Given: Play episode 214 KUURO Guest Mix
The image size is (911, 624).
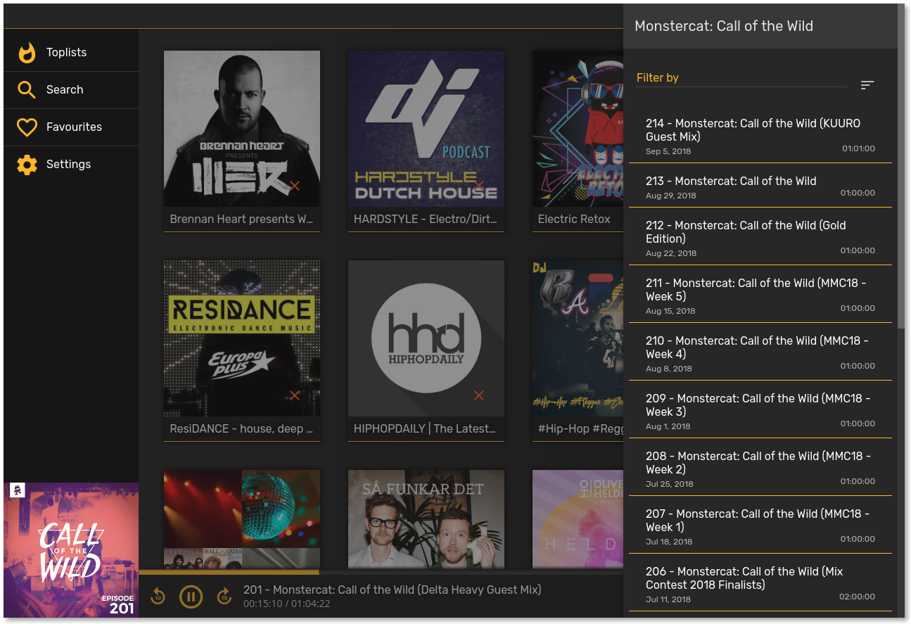Looking at the screenshot, I should 760,135.
